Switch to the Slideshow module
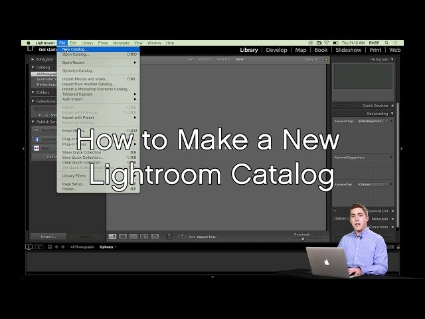 click(x=348, y=50)
